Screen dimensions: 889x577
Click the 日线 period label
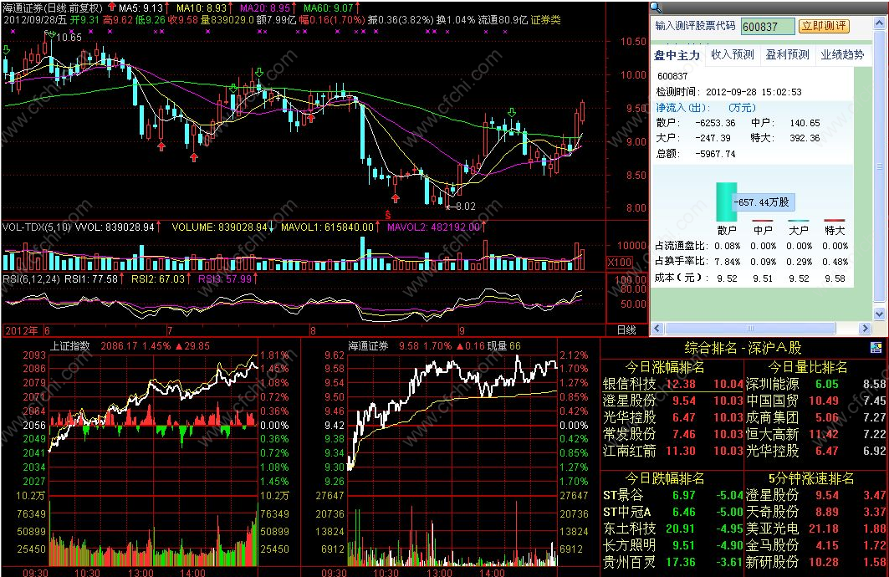[626, 329]
